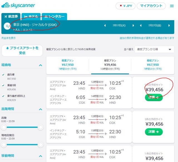
Task: Open the additional baggage fee notice link
Action: point(147,38)
